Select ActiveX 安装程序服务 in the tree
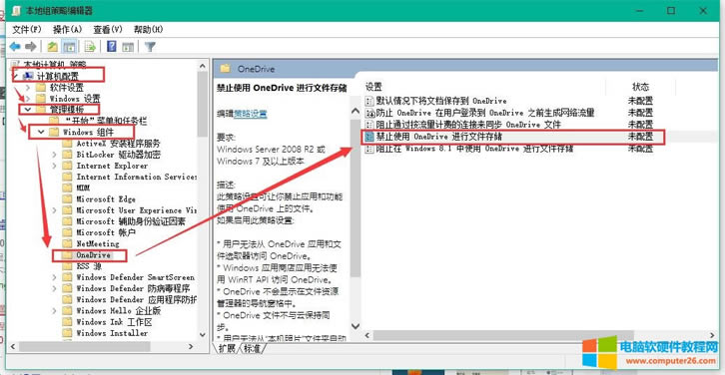The height and width of the screenshot is (375, 725). pos(119,144)
